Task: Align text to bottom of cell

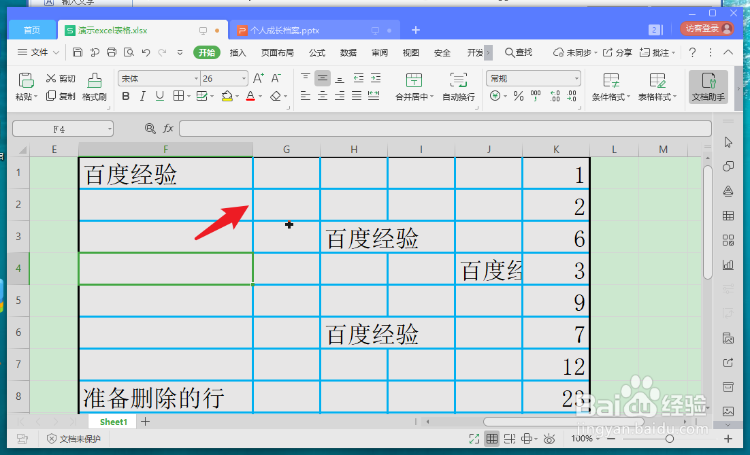Action: click(340, 78)
